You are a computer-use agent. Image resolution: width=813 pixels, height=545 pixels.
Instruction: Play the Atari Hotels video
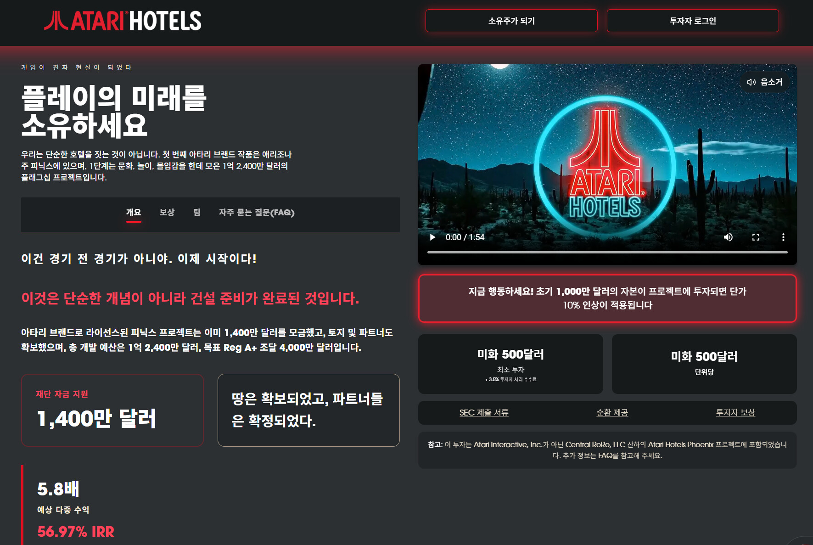coord(432,237)
